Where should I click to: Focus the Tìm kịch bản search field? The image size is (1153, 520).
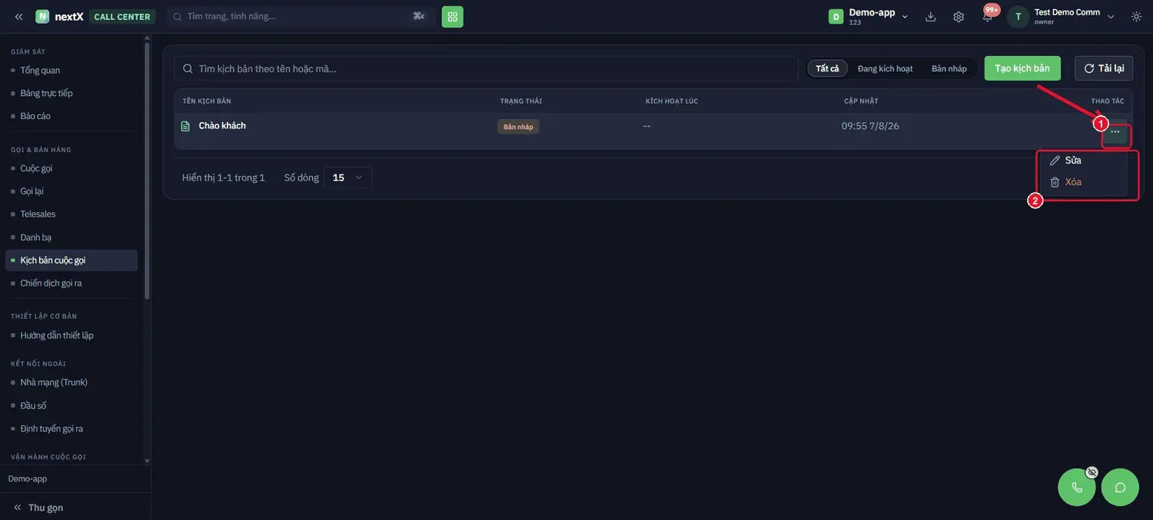(486, 68)
